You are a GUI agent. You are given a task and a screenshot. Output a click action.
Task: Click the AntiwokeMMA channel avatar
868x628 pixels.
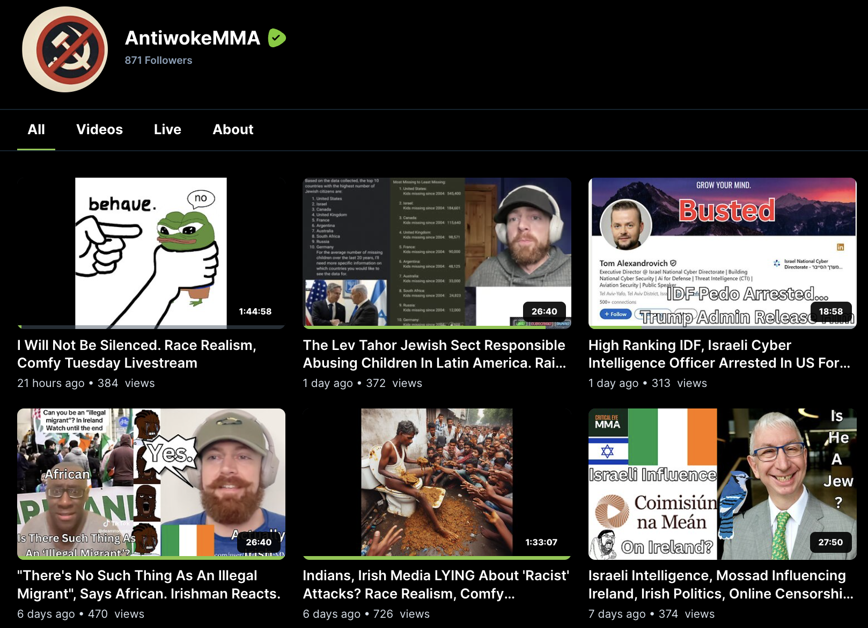[65, 49]
